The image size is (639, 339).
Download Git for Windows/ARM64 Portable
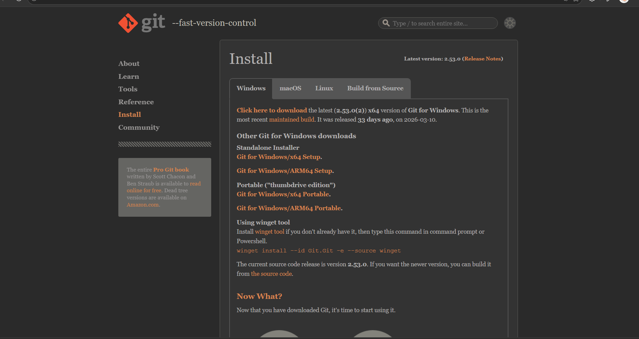coord(289,208)
